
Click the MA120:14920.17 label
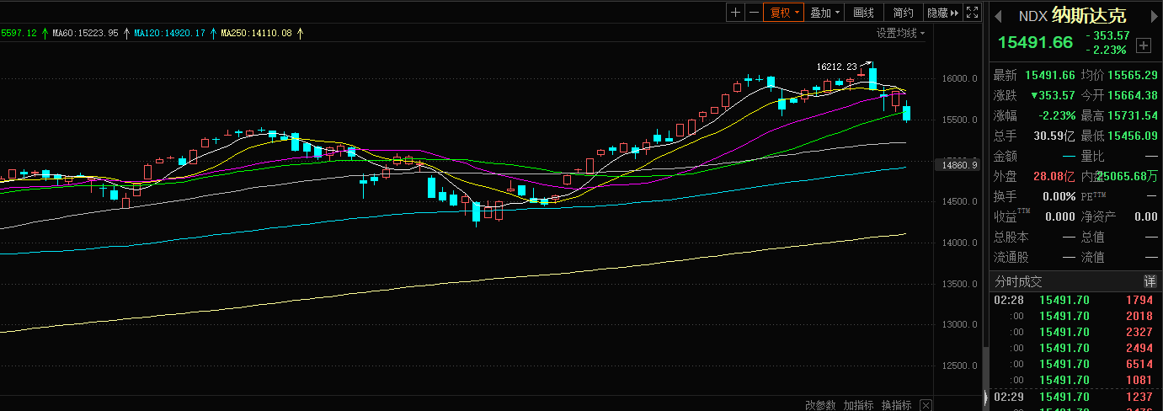pos(171,33)
